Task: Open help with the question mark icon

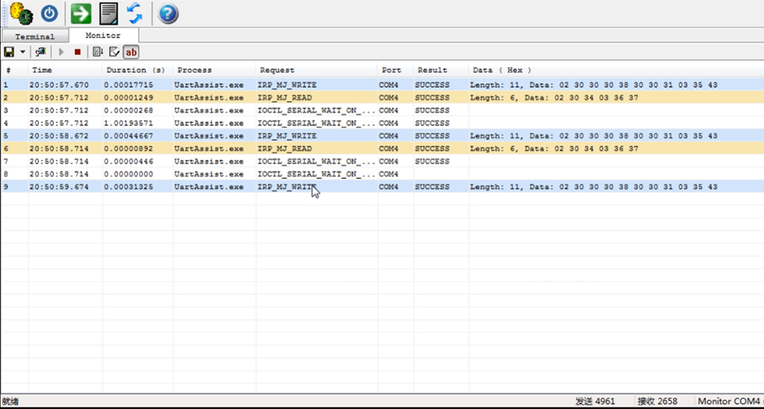Action: (168, 13)
